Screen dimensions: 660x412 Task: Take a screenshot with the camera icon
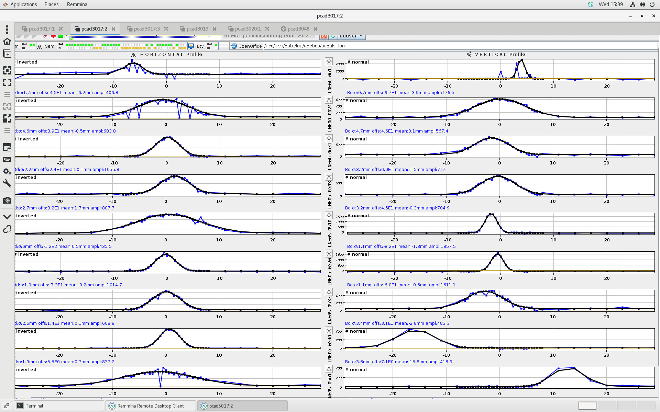click(x=7, y=201)
